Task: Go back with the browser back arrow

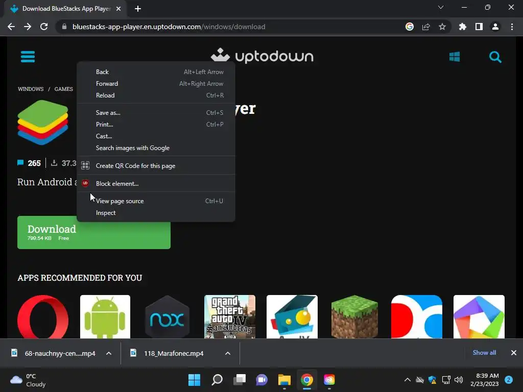Action: point(11,27)
